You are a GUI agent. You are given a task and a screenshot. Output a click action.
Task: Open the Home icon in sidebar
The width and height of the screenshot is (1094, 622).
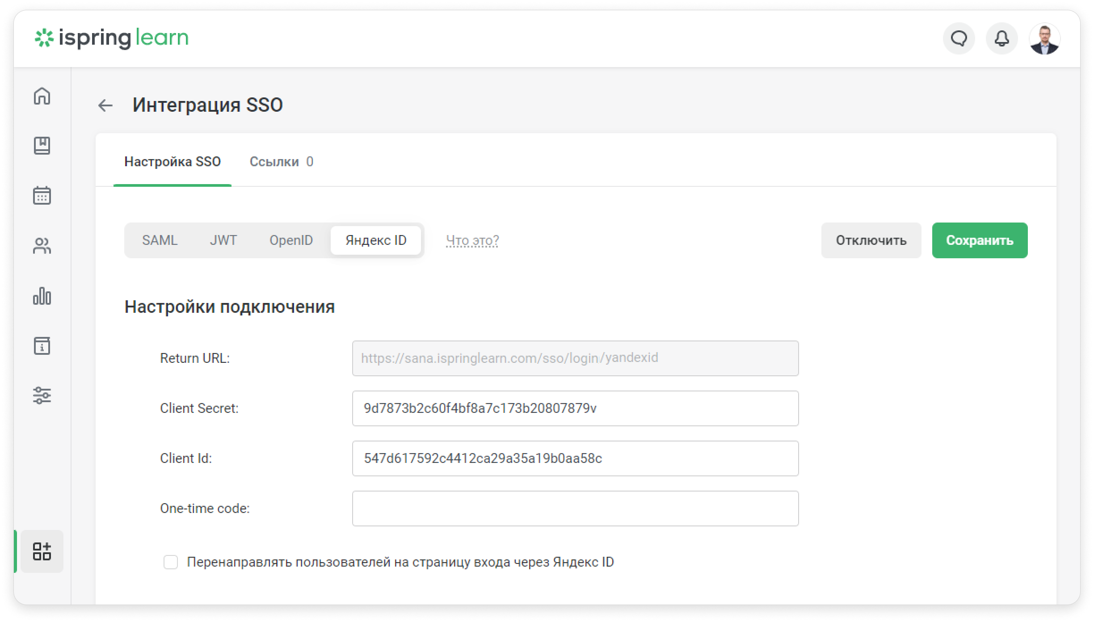coord(42,96)
